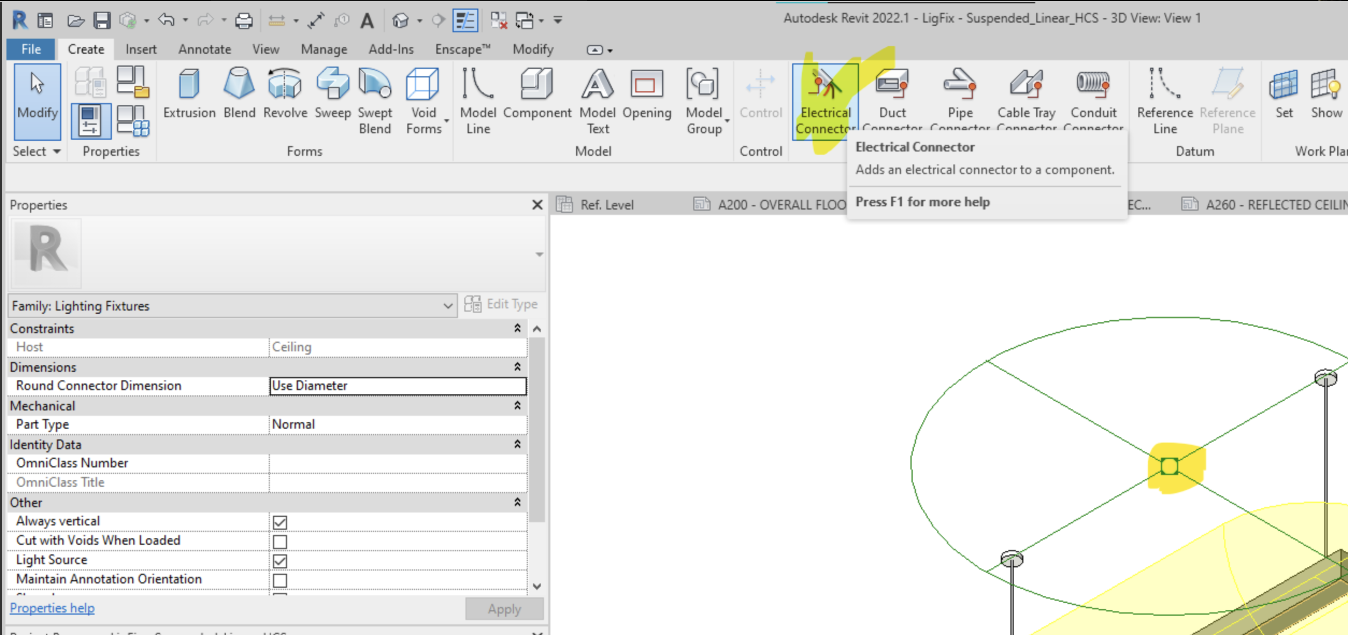The width and height of the screenshot is (1348, 635).
Task: Click the Edit Type button
Action: click(x=501, y=304)
